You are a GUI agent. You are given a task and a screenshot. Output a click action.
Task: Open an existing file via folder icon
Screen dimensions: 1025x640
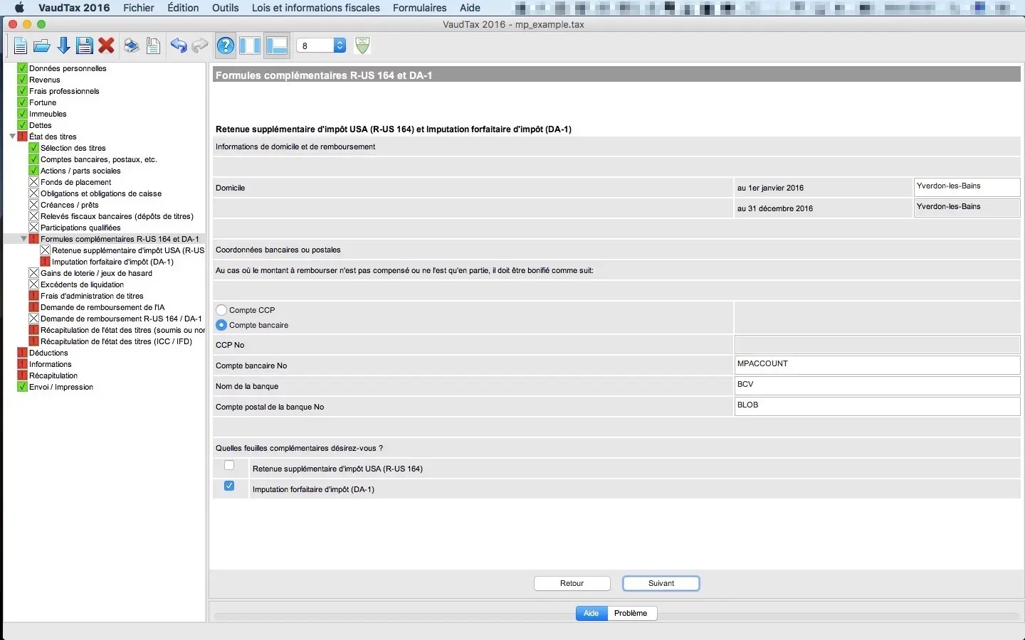pyautogui.click(x=42, y=46)
